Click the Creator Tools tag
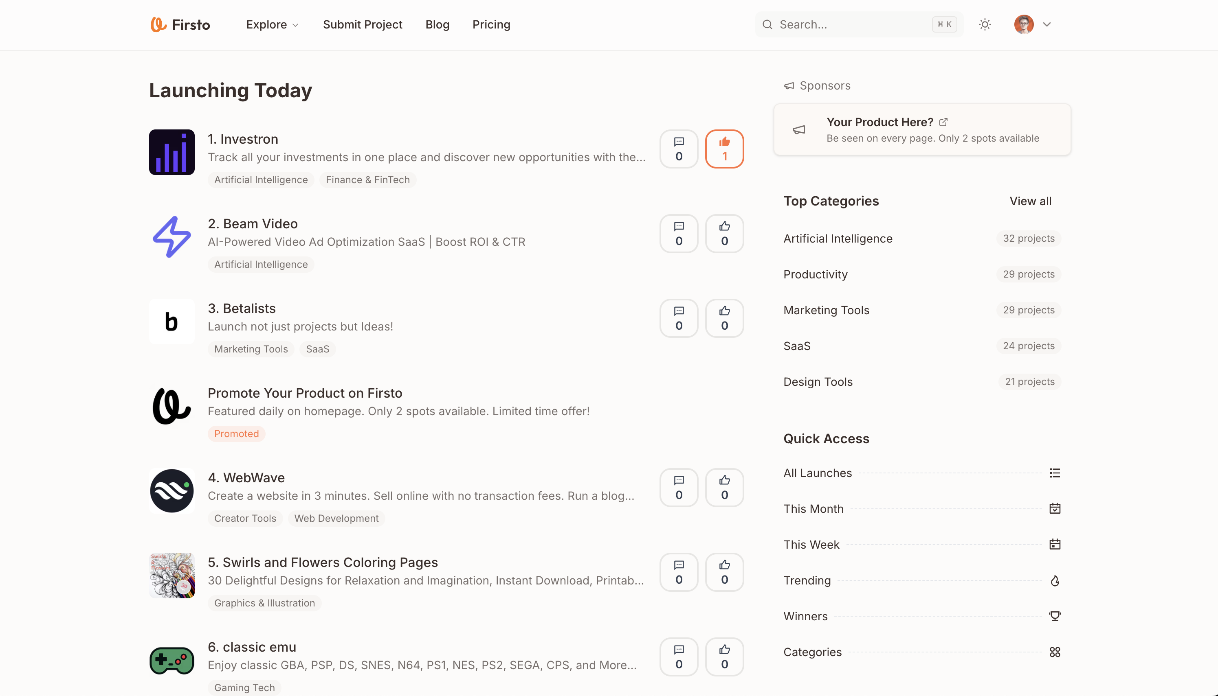The height and width of the screenshot is (696, 1218). tap(245, 518)
